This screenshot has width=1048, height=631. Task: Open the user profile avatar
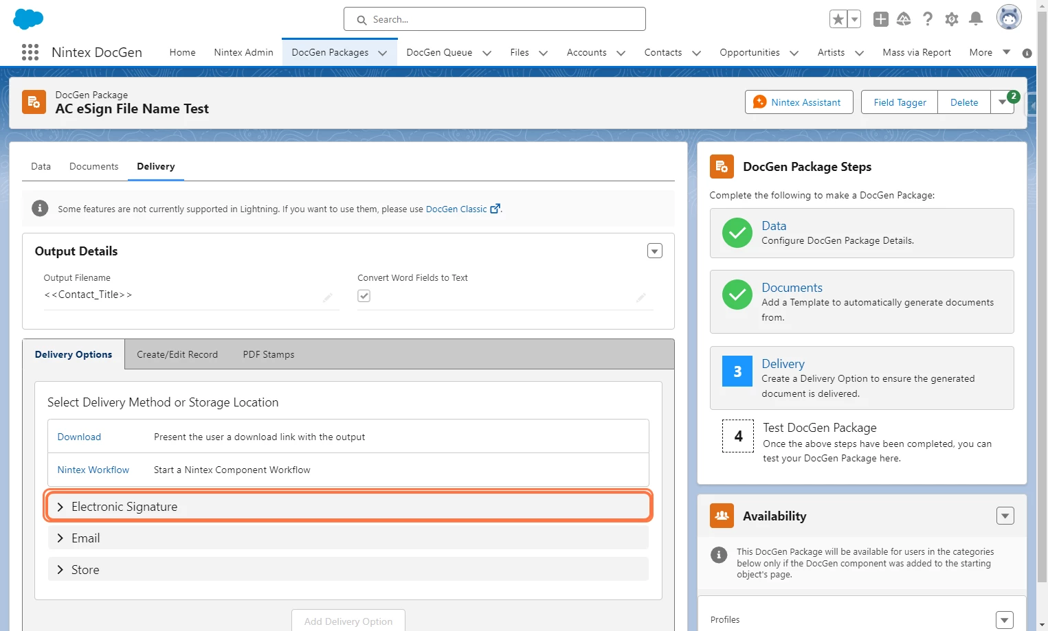click(1009, 18)
